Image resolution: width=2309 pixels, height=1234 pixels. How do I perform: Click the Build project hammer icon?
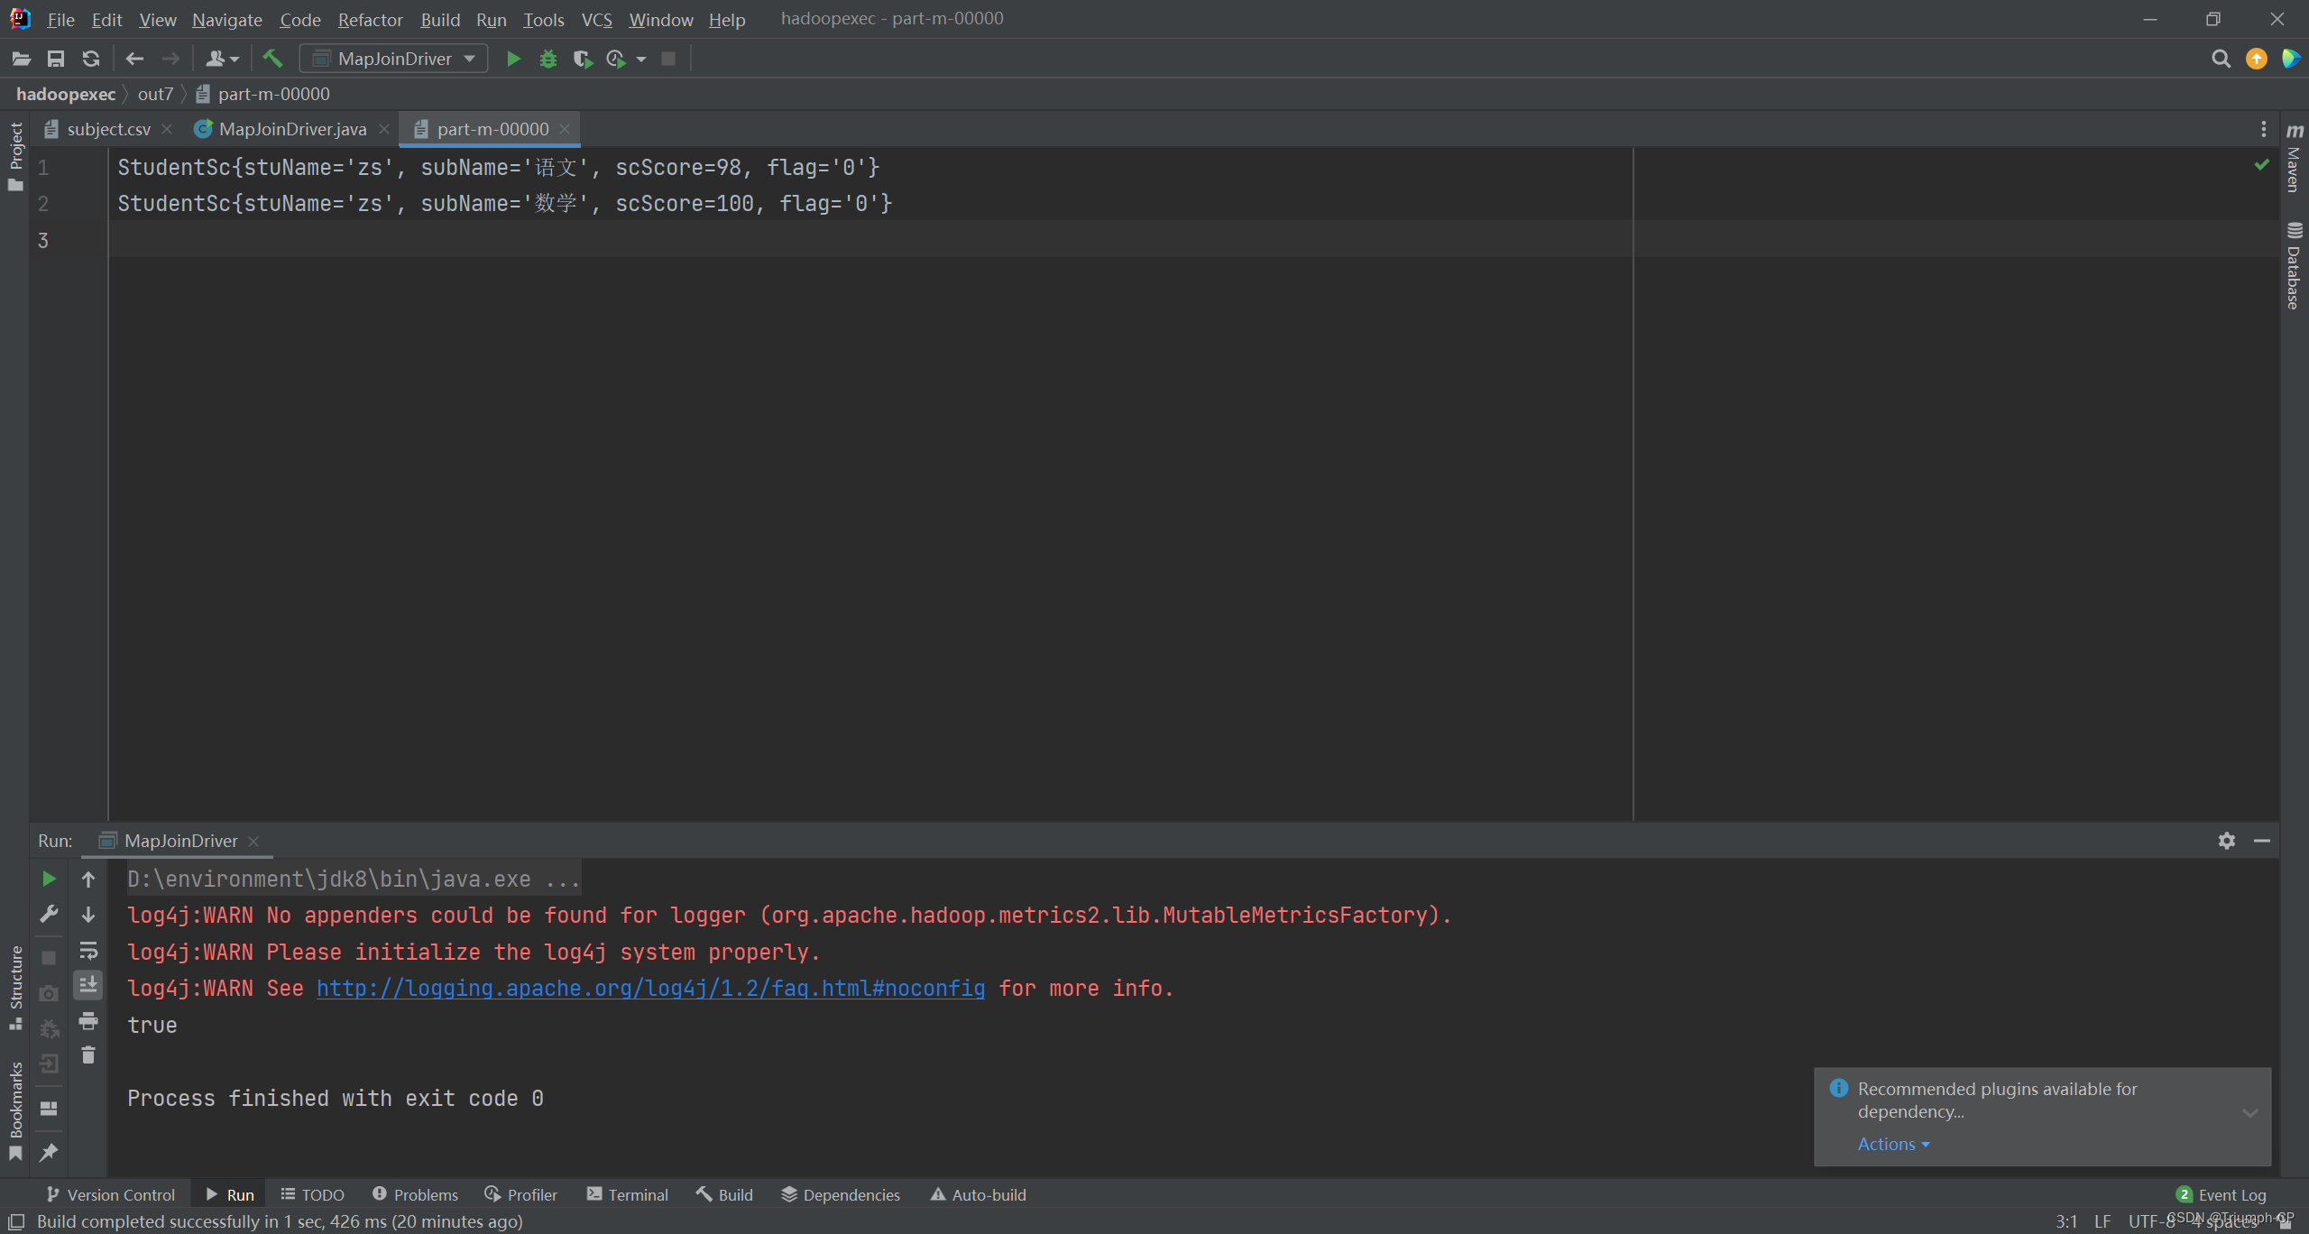click(272, 59)
